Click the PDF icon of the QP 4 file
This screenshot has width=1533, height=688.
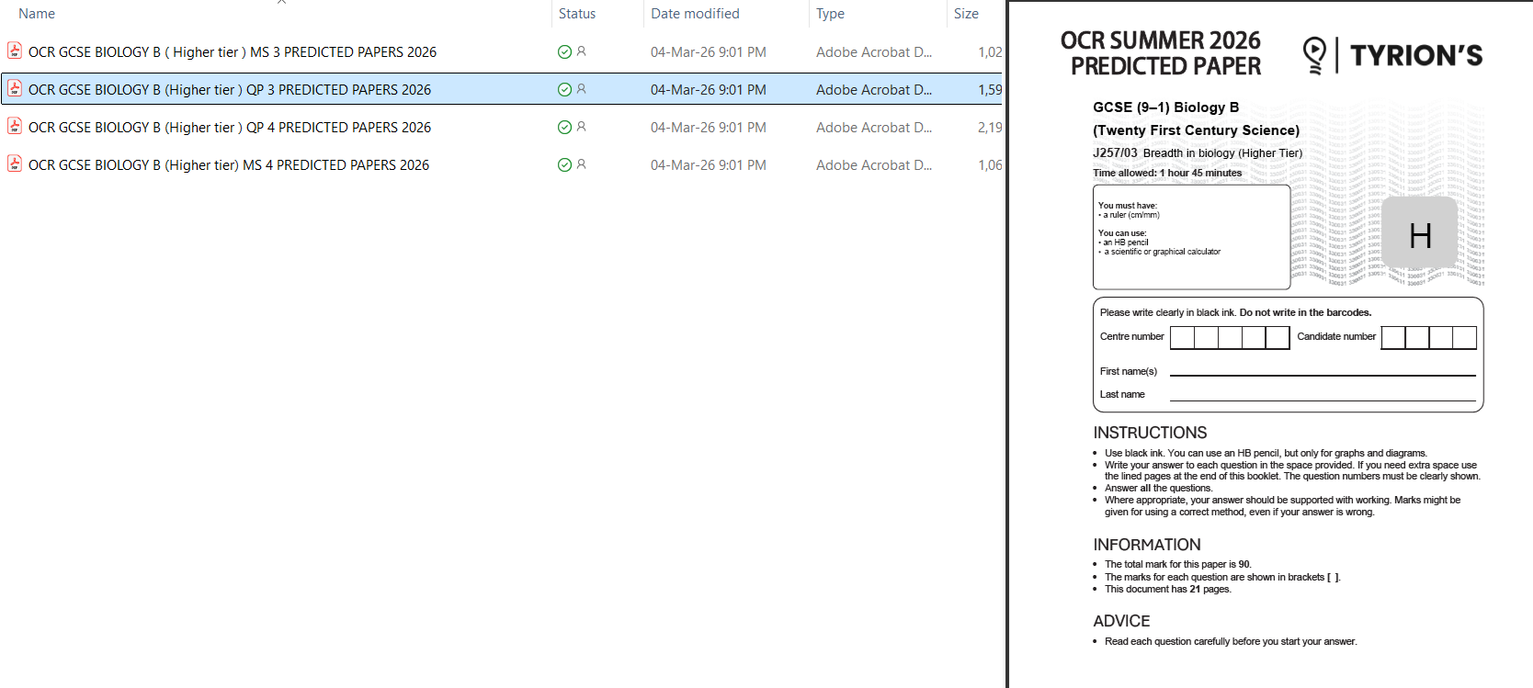coord(15,127)
